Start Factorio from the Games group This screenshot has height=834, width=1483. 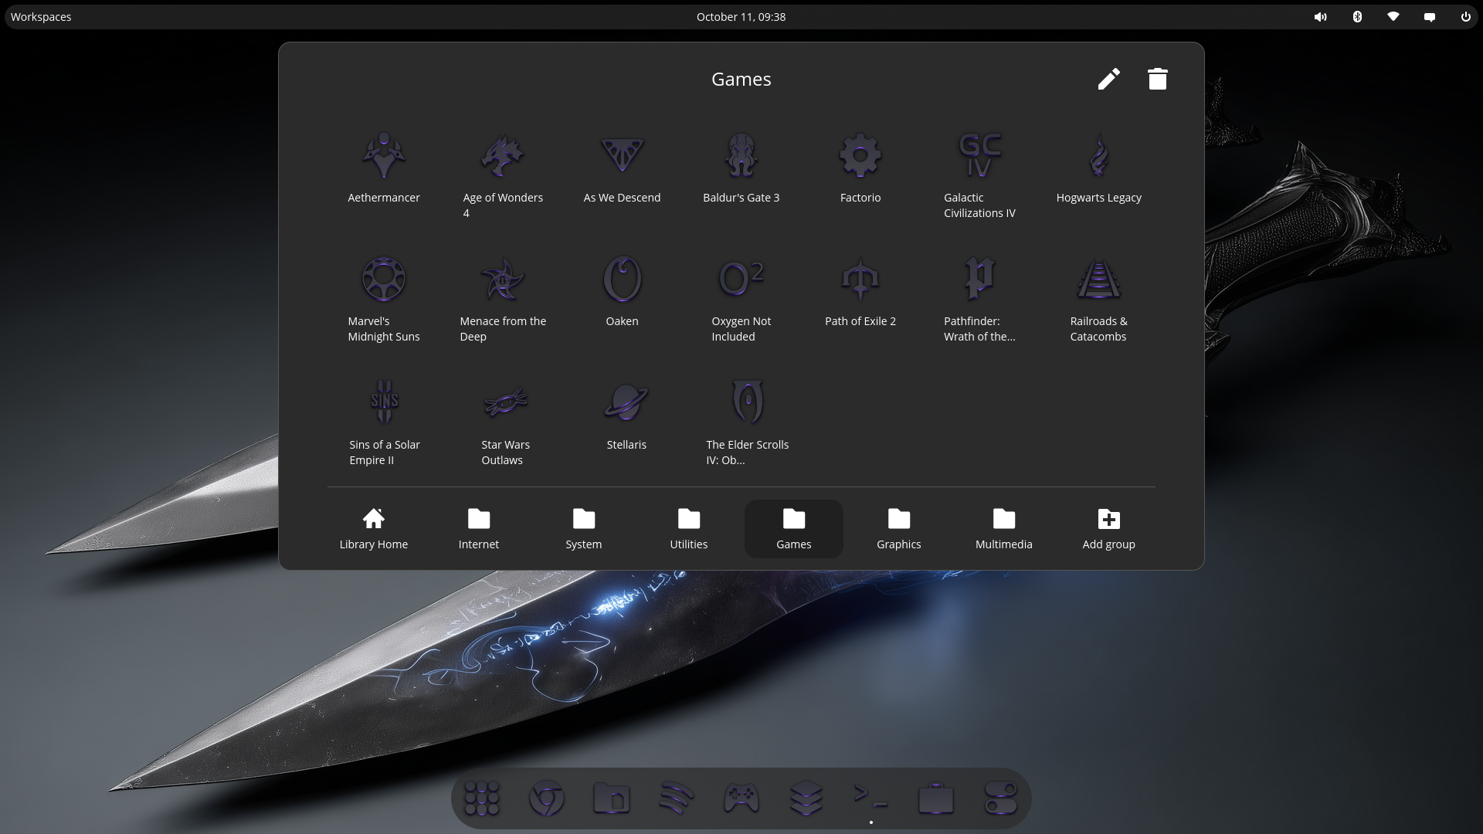coord(860,157)
